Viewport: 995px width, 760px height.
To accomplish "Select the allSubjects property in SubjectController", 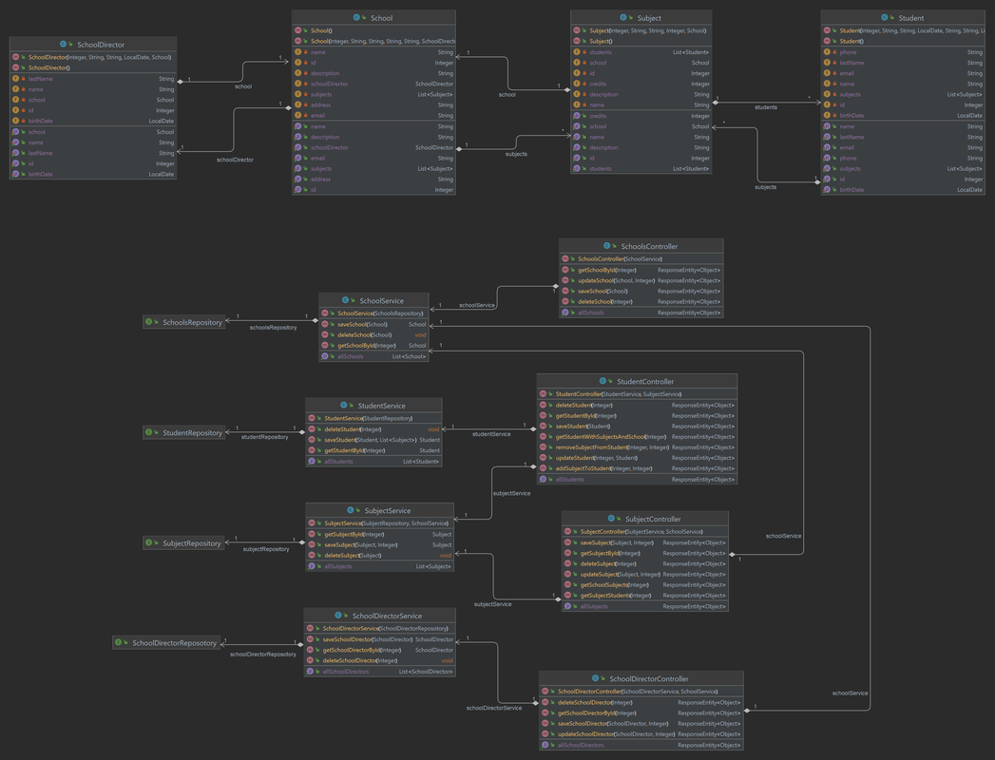I will click(644, 606).
